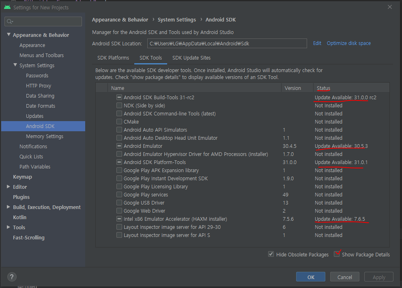Image resolution: width=402 pixels, height=288 pixels.
Task: Open Appearance settings page
Action: coord(32,45)
